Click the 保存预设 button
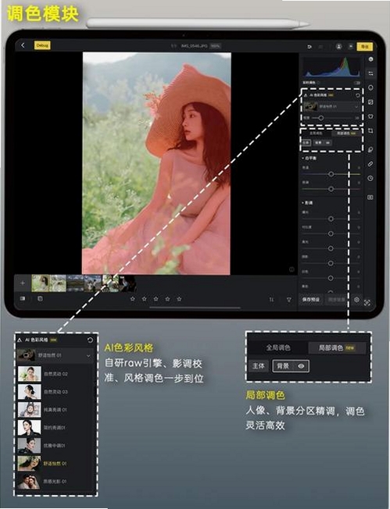 [311, 300]
